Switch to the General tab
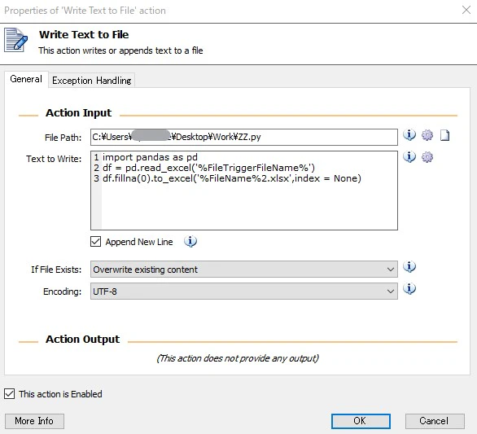This screenshot has width=477, height=434. click(x=26, y=80)
